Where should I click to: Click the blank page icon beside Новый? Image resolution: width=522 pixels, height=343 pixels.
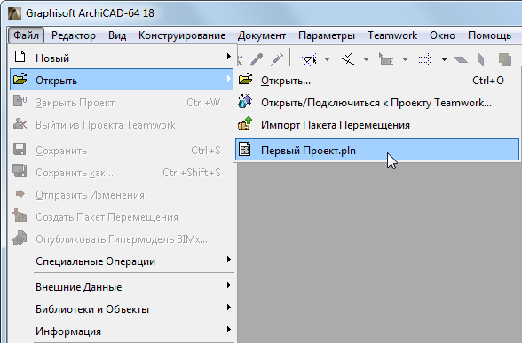click(20, 57)
